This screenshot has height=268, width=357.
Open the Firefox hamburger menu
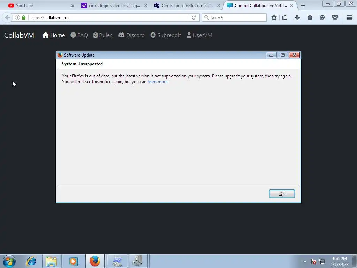(x=350, y=17)
